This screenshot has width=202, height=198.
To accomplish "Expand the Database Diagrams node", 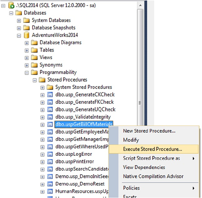I will pos(27,43).
